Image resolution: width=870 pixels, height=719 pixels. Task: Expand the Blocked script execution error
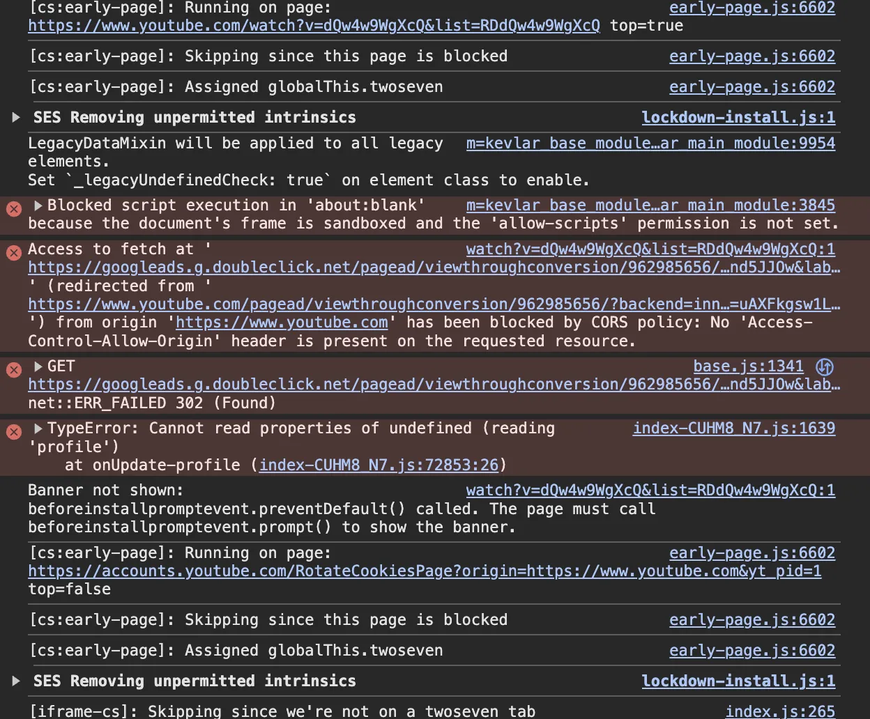[x=38, y=206]
